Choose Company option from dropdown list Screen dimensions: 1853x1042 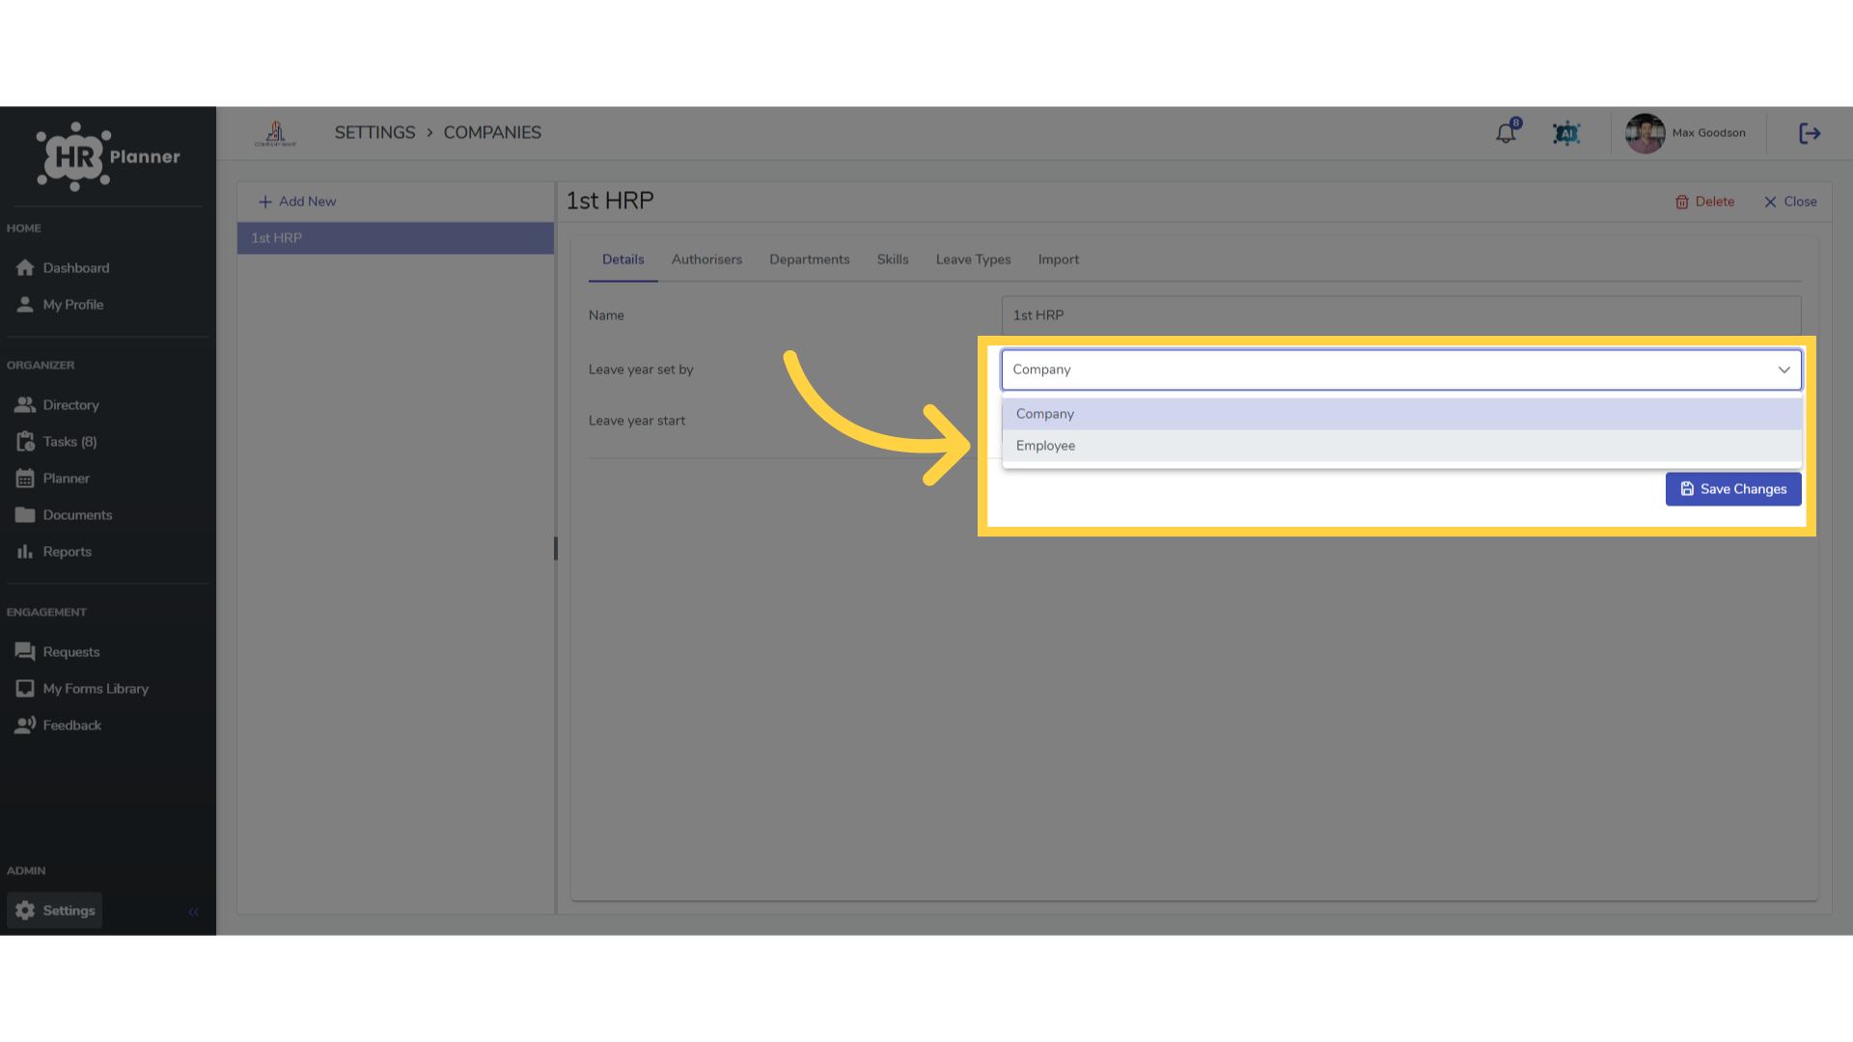click(1401, 414)
